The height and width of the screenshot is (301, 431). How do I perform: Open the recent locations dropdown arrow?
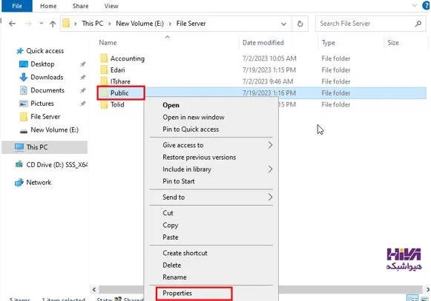pyautogui.click(x=42, y=24)
